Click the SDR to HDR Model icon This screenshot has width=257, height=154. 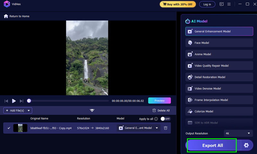coord(190,123)
